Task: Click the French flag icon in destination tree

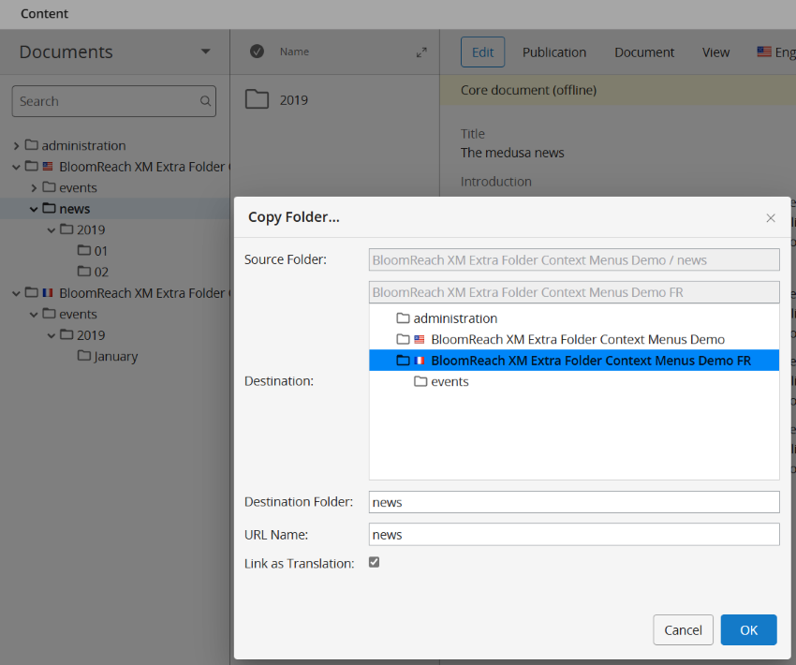Action: pyautogui.click(x=420, y=361)
